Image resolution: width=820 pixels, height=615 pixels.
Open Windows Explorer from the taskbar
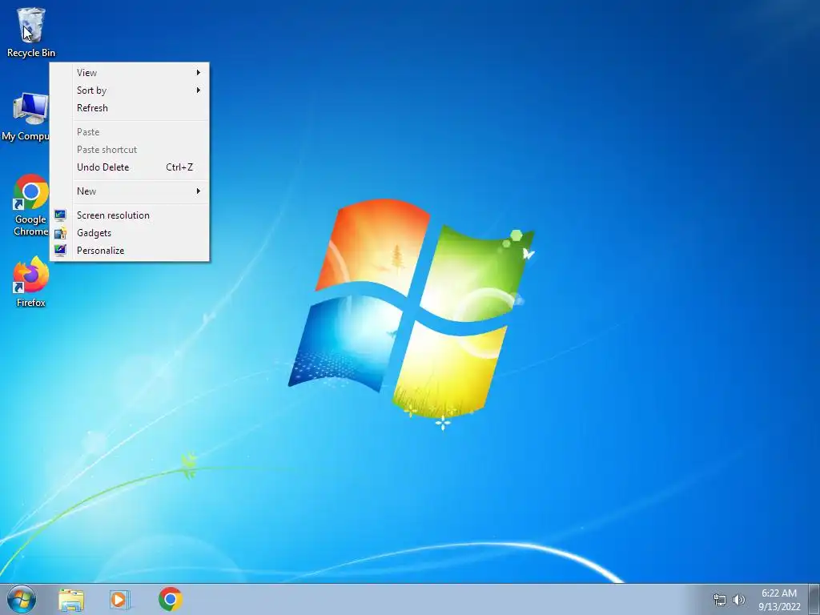[71, 600]
